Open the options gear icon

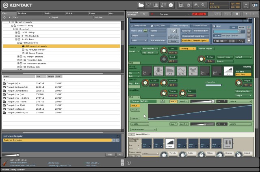click(188, 5)
